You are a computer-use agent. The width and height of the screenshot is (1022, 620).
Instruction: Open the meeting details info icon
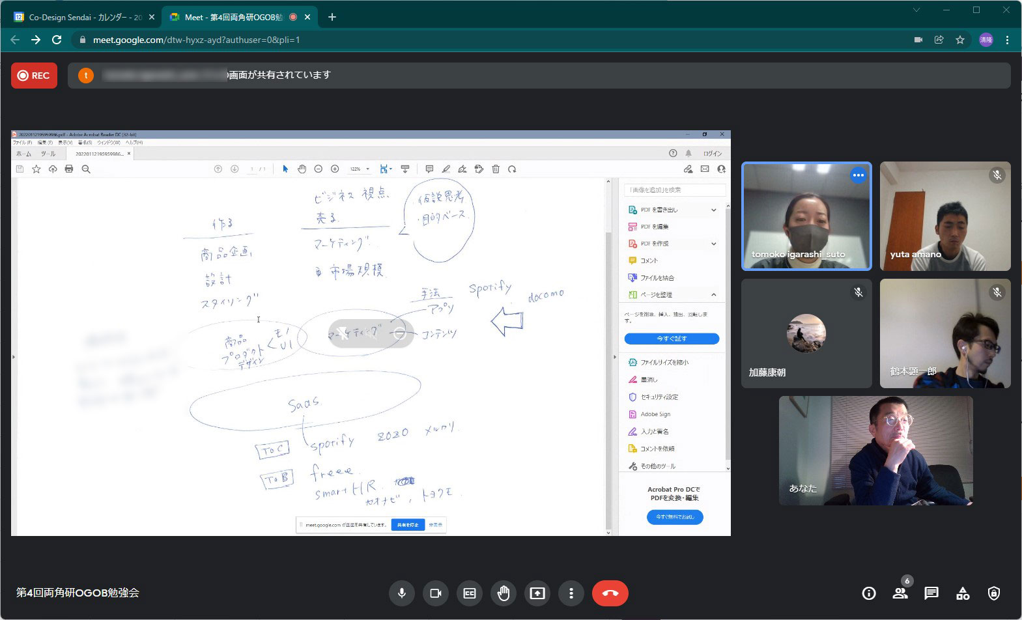click(869, 593)
